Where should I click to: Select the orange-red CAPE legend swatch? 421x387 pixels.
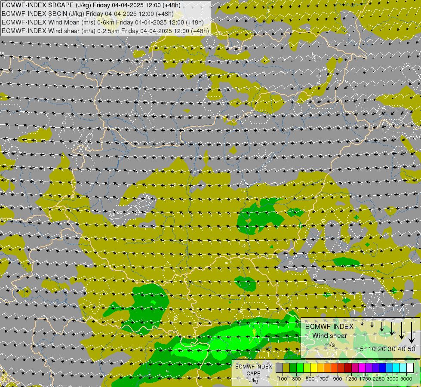click(335, 368)
